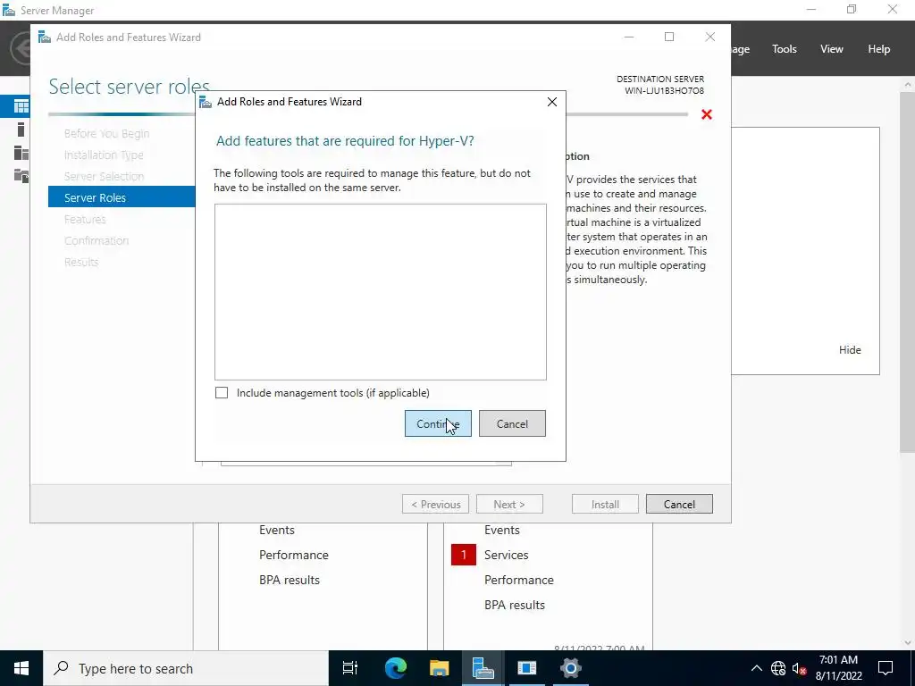This screenshot has width=915, height=686.
Task: Switch to Server Manager taskbar icon
Action: click(x=483, y=668)
